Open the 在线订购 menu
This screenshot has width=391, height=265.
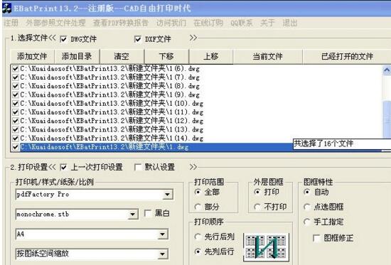208,23
